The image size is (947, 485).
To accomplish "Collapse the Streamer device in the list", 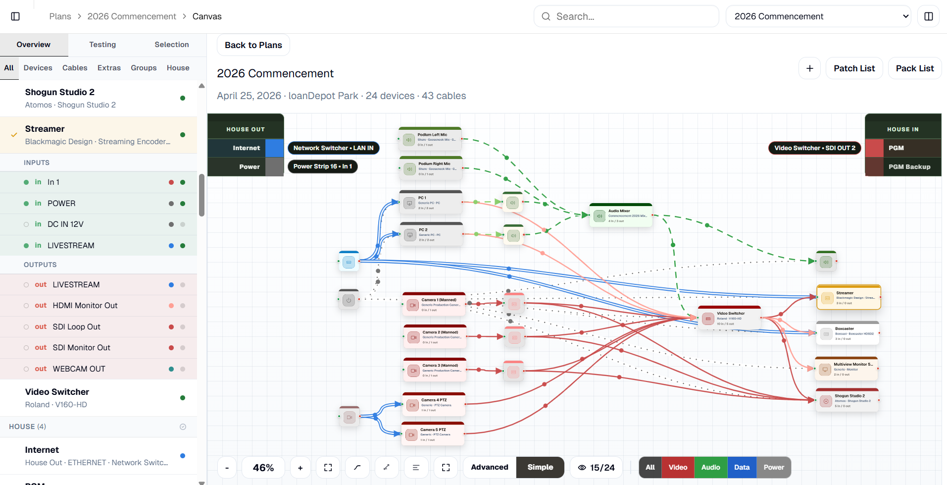I will pos(99,135).
